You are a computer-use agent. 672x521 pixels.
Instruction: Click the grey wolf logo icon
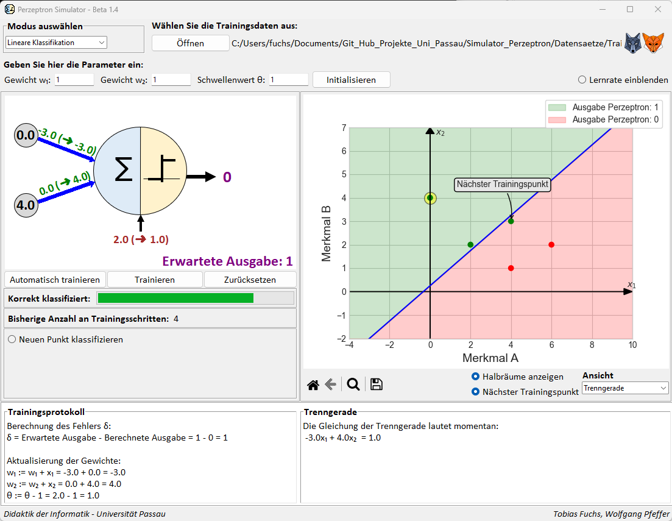coord(632,43)
